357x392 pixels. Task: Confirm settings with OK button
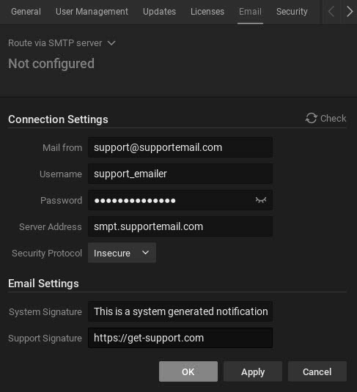tap(188, 371)
